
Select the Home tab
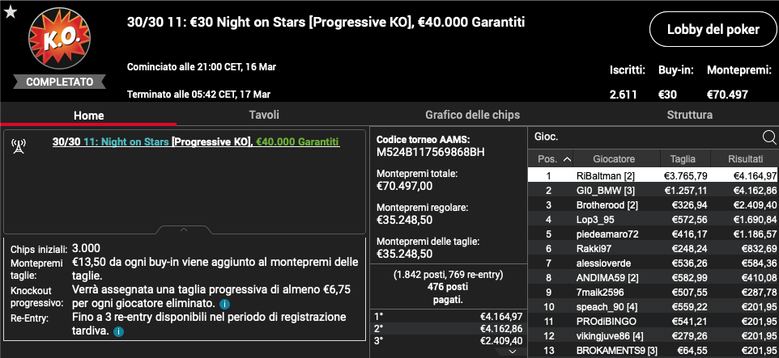[x=89, y=116]
